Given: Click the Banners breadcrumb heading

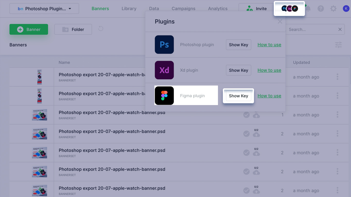Looking at the screenshot, I should (x=18, y=45).
